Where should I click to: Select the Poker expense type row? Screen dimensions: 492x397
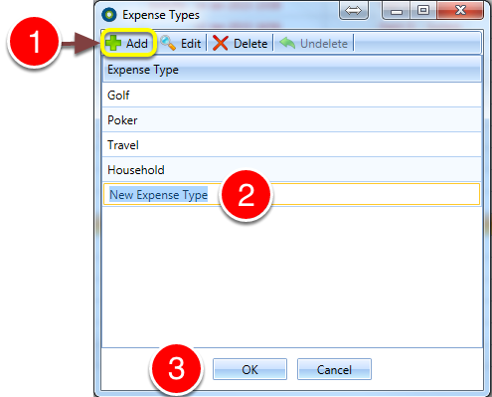pos(291,119)
